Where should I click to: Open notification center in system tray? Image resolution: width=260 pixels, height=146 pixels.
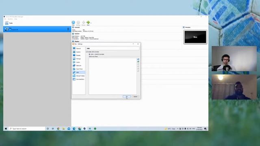click(205, 129)
